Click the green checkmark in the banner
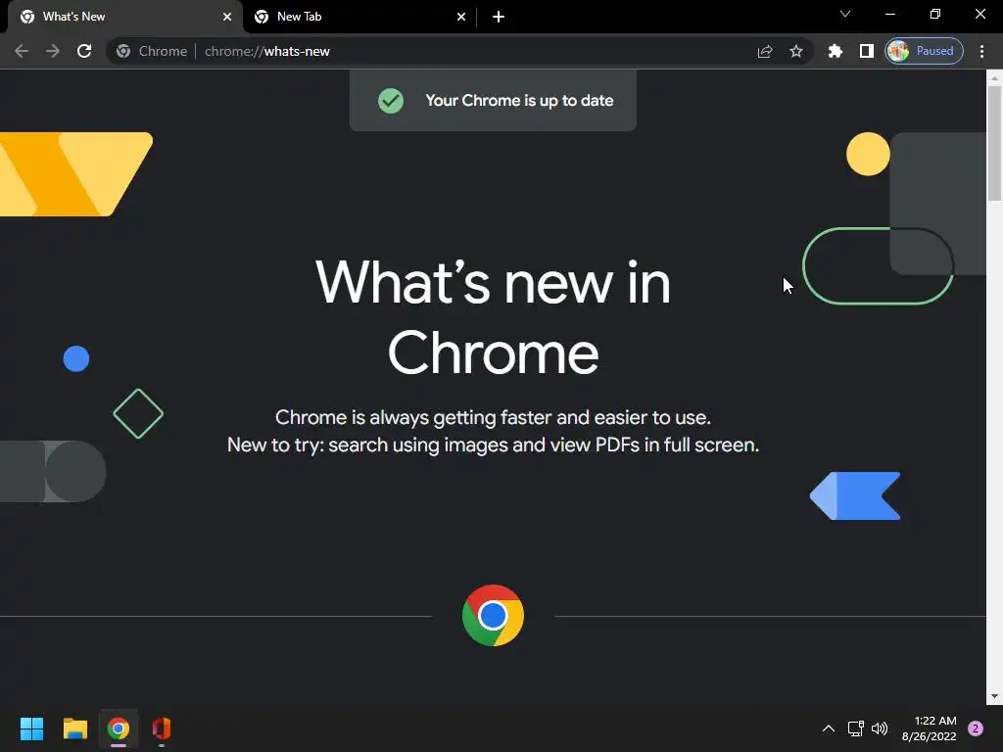 (390, 101)
